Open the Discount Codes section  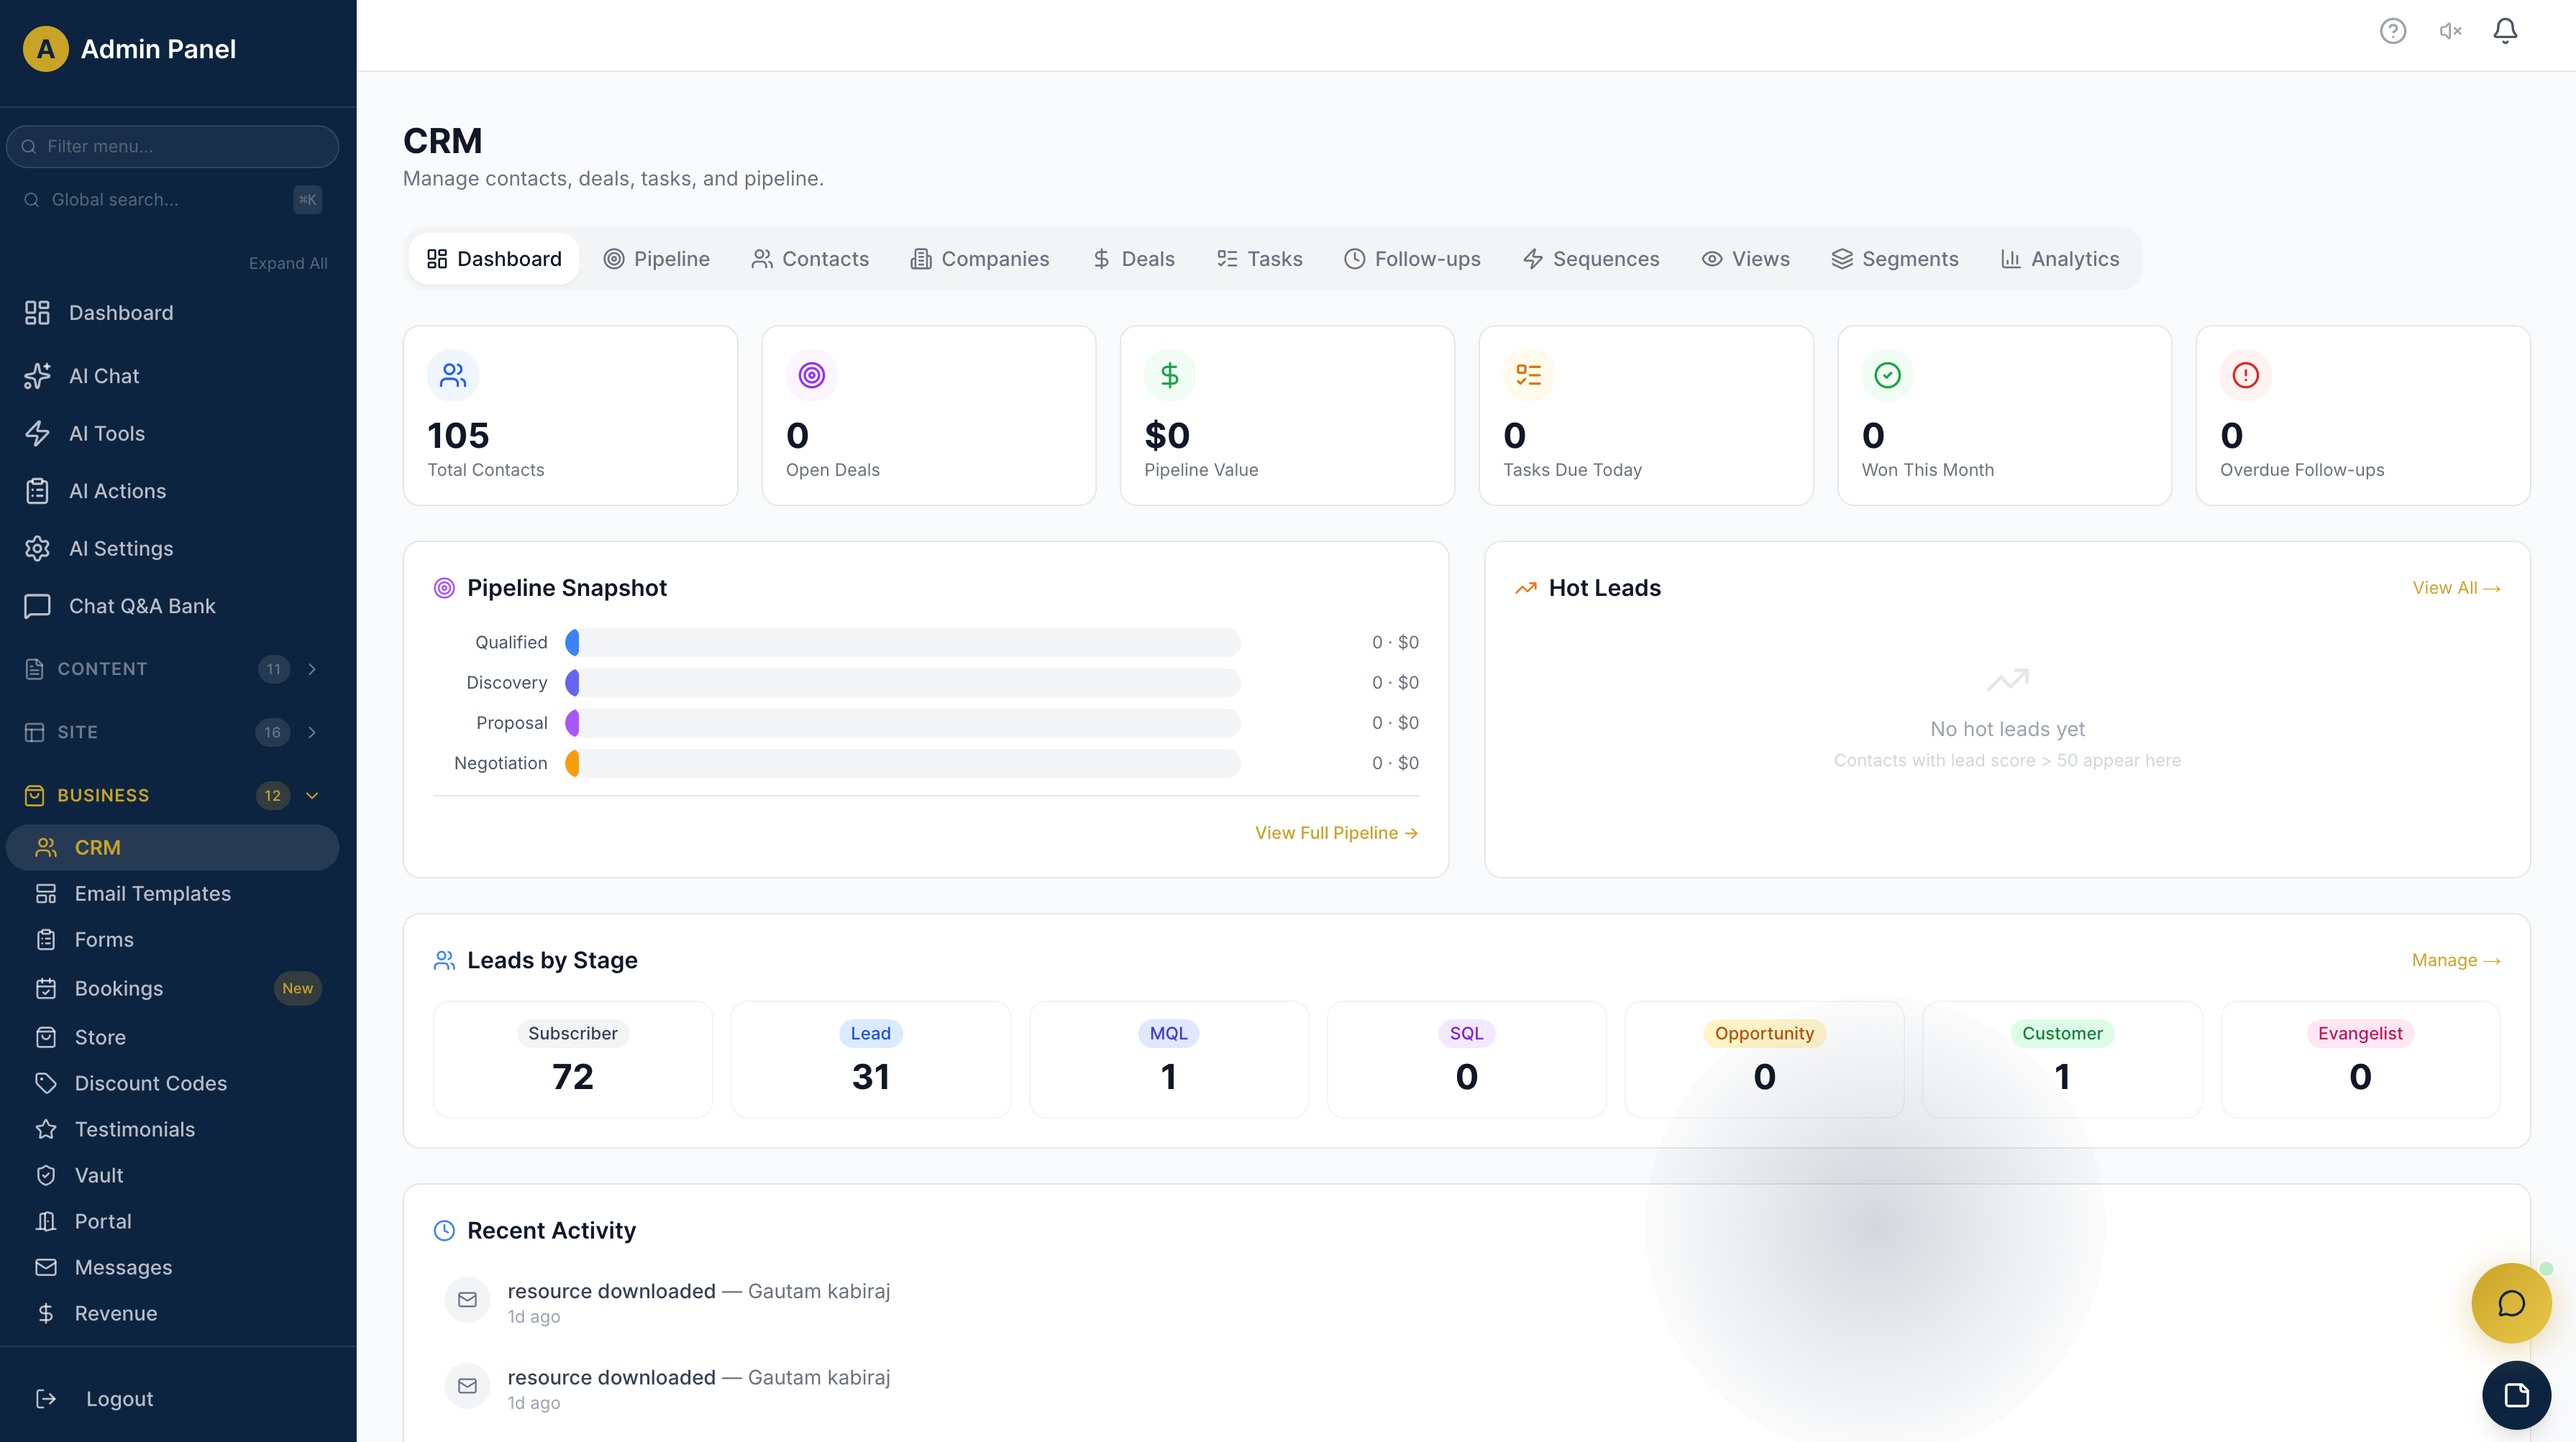(150, 1083)
